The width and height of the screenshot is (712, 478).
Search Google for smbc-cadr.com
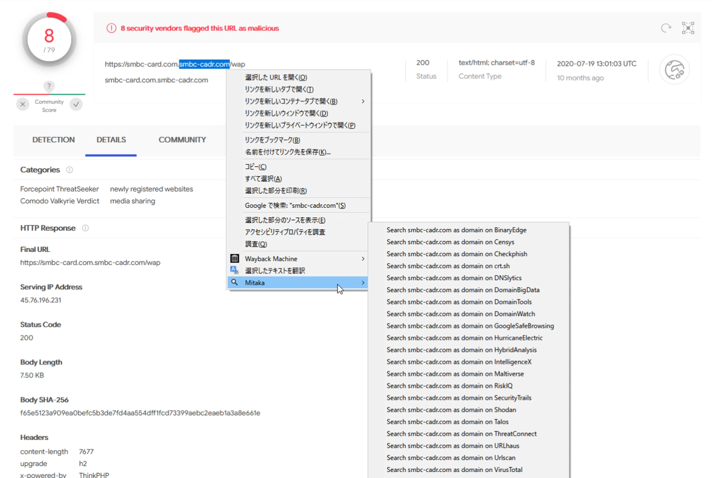pos(298,205)
